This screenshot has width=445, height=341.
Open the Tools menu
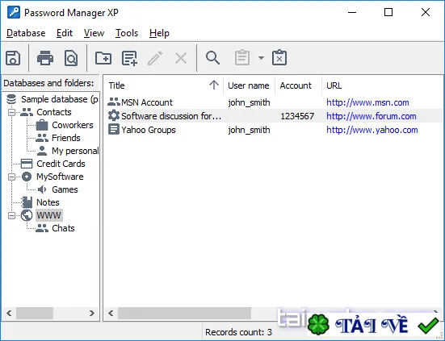[x=127, y=33]
